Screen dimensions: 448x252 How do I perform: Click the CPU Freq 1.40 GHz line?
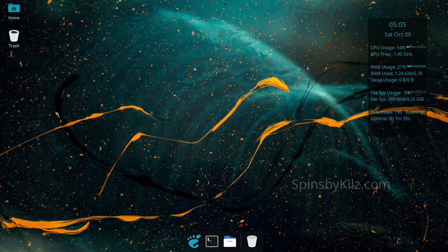pyautogui.click(x=391, y=54)
